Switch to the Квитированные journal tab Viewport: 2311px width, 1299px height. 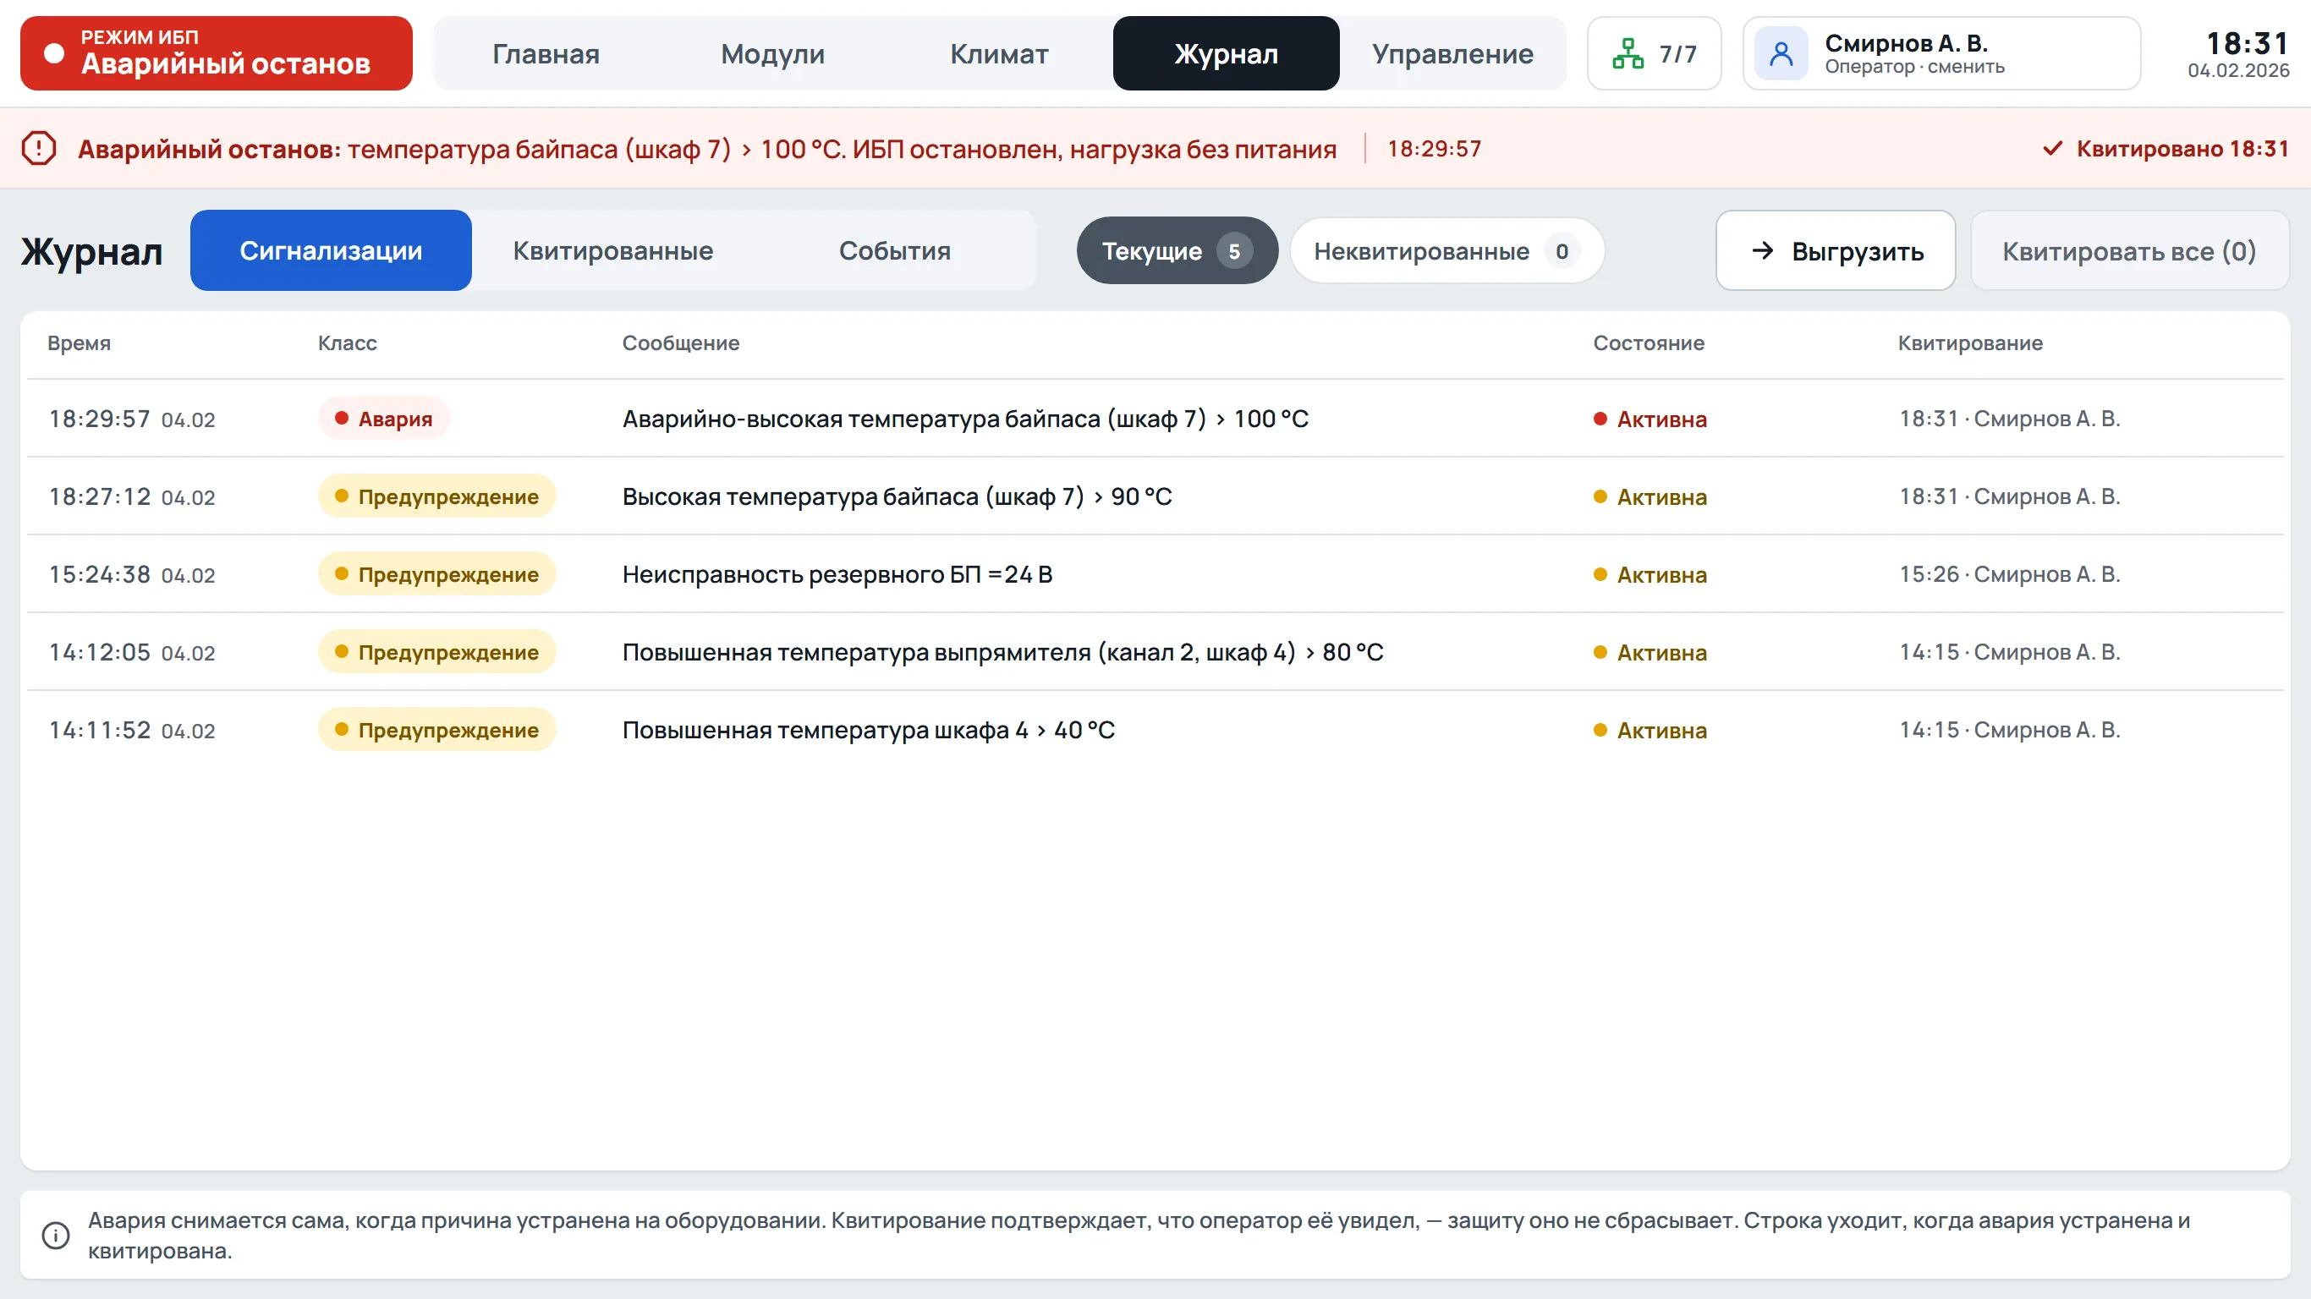pyautogui.click(x=612, y=250)
